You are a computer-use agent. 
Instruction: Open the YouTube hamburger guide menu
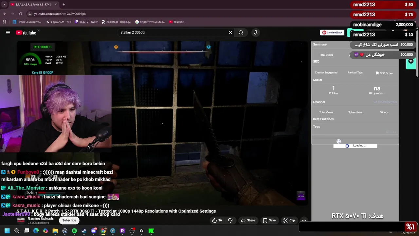coord(8,32)
